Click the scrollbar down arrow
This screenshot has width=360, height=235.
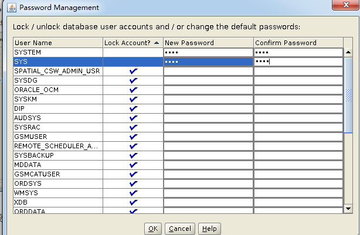click(x=348, y=208)
